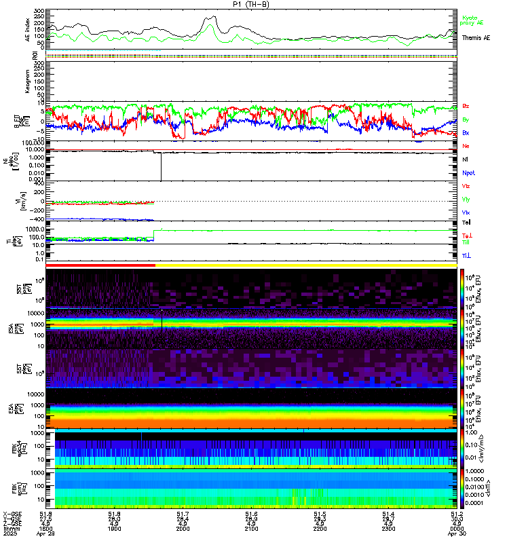Click the blue Bx legend label
The height and width of the screenshot is (543, 509).
point(466,132)
